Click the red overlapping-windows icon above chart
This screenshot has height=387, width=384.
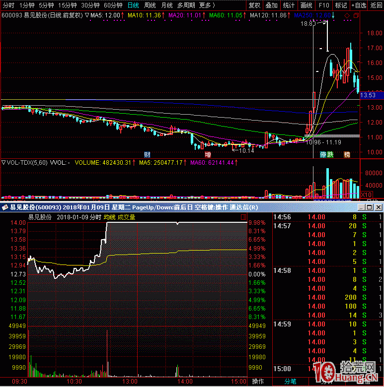pos(356,15)
